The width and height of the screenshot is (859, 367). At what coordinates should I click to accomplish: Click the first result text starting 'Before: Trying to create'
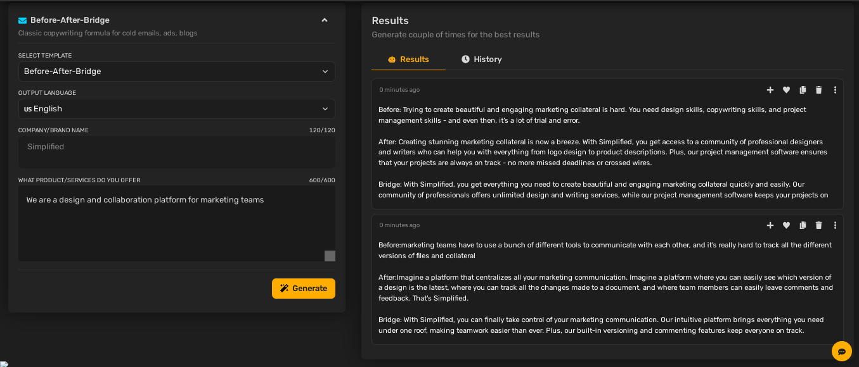click(603, 152)
